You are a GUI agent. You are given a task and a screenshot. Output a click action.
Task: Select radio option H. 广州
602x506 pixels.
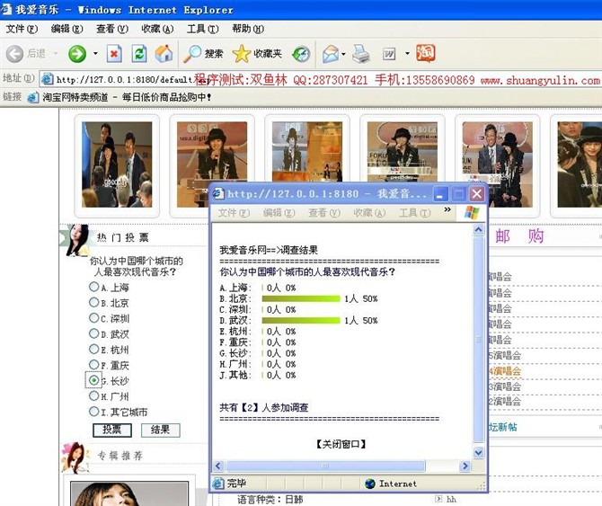click(x=93, y=395)
